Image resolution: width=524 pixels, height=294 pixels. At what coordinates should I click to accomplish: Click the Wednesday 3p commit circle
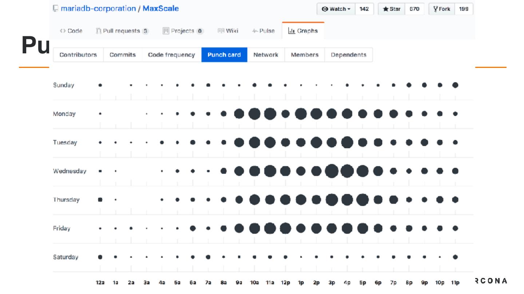coord(332,171)
